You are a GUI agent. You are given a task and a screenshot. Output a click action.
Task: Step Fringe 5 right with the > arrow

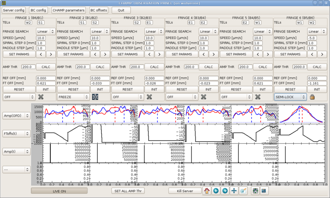click(x=268, y=54)
